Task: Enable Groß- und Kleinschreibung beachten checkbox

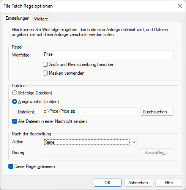Action: point(45,64)
